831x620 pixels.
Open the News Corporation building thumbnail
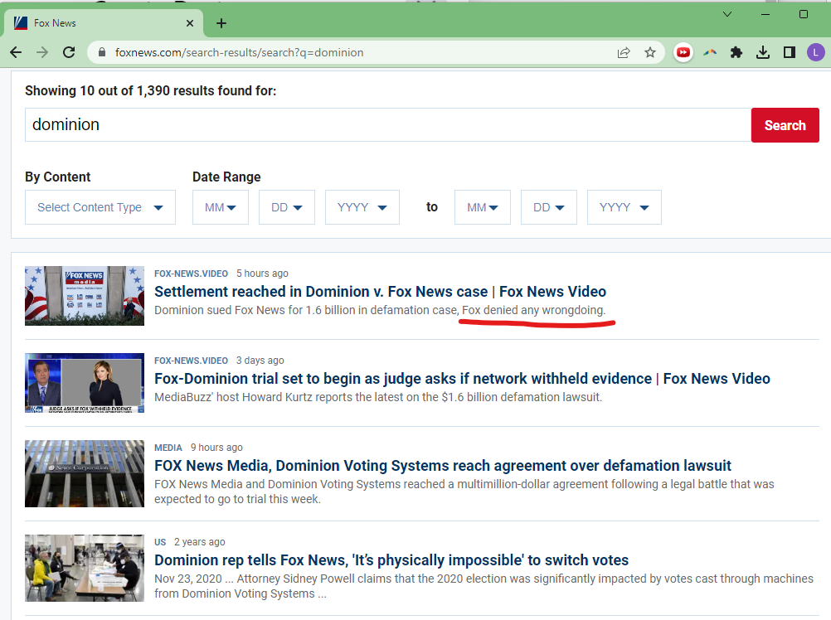[85, 473]
